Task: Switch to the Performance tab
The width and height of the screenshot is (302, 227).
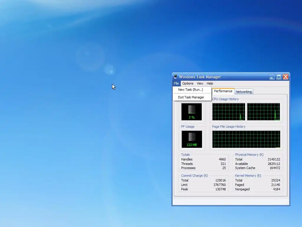Action: point(223,91)
